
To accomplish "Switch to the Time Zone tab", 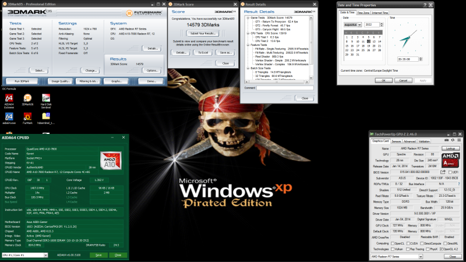I will click(363, 13).
